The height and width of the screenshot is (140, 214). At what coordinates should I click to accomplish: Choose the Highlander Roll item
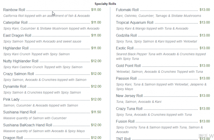tap(16, 48)
